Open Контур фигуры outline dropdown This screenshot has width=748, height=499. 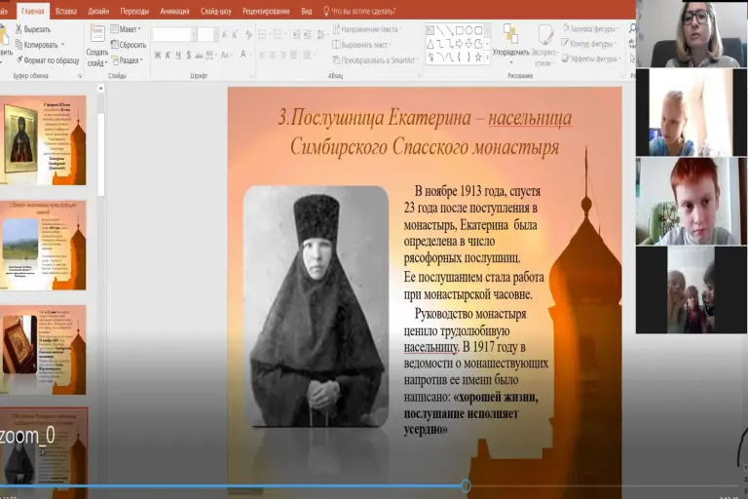click(x=587, y=44)
